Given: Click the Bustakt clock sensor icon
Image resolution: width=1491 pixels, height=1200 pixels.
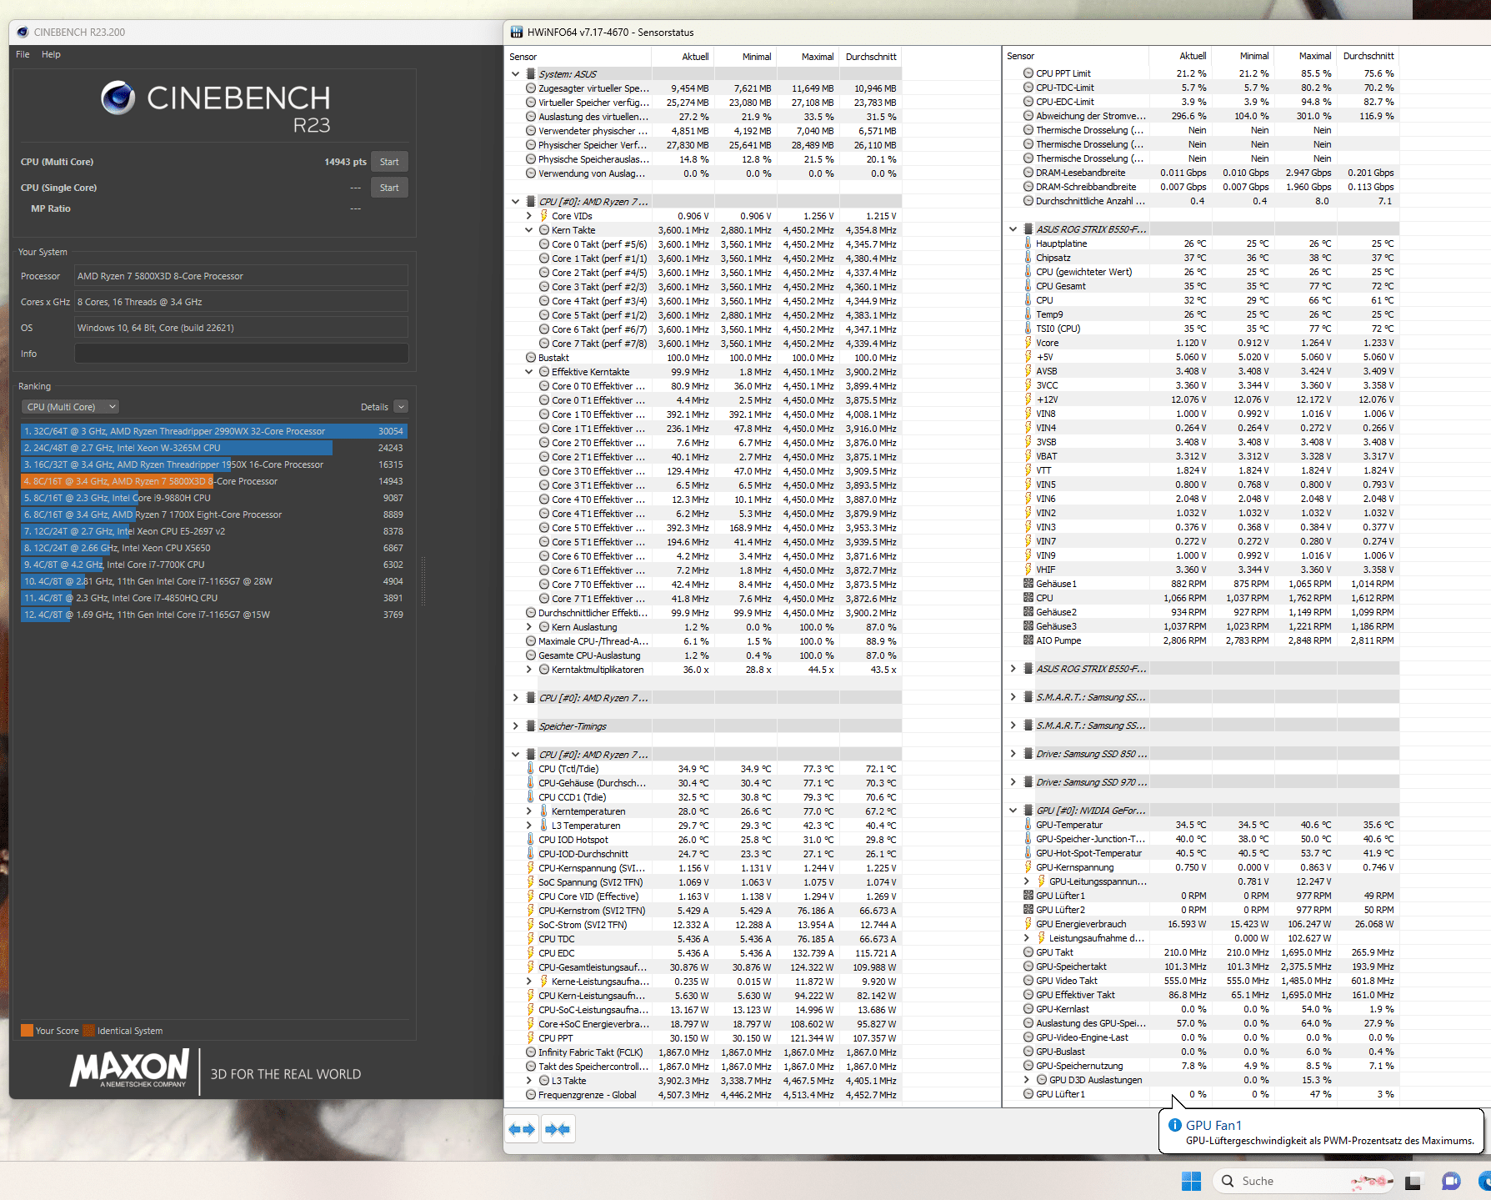Looking at the screenshot, I should [x=531, y=358].
